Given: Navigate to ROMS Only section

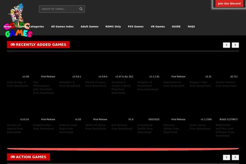Looking at the screenshot, I should 113,26.
